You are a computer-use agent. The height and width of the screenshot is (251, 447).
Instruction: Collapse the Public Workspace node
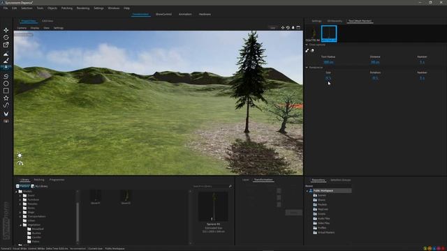[307, 190]
